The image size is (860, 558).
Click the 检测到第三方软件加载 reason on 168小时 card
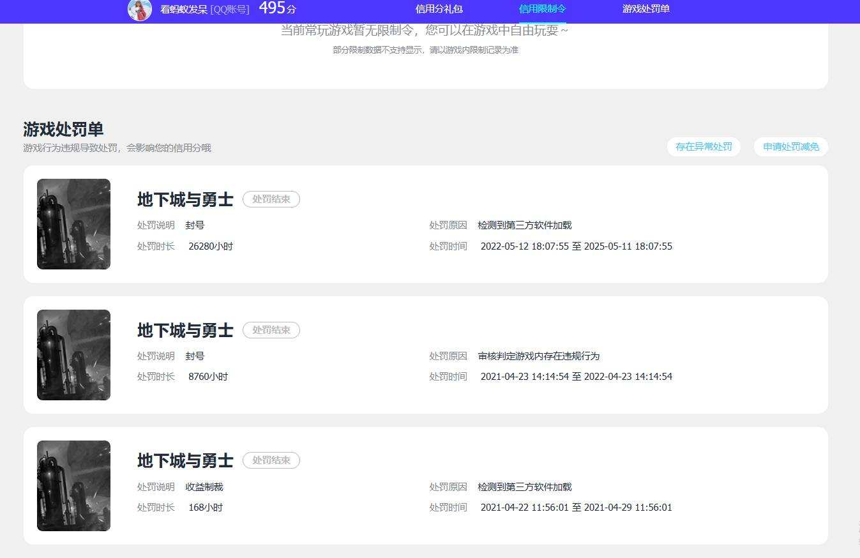click(x=525, y=487)
